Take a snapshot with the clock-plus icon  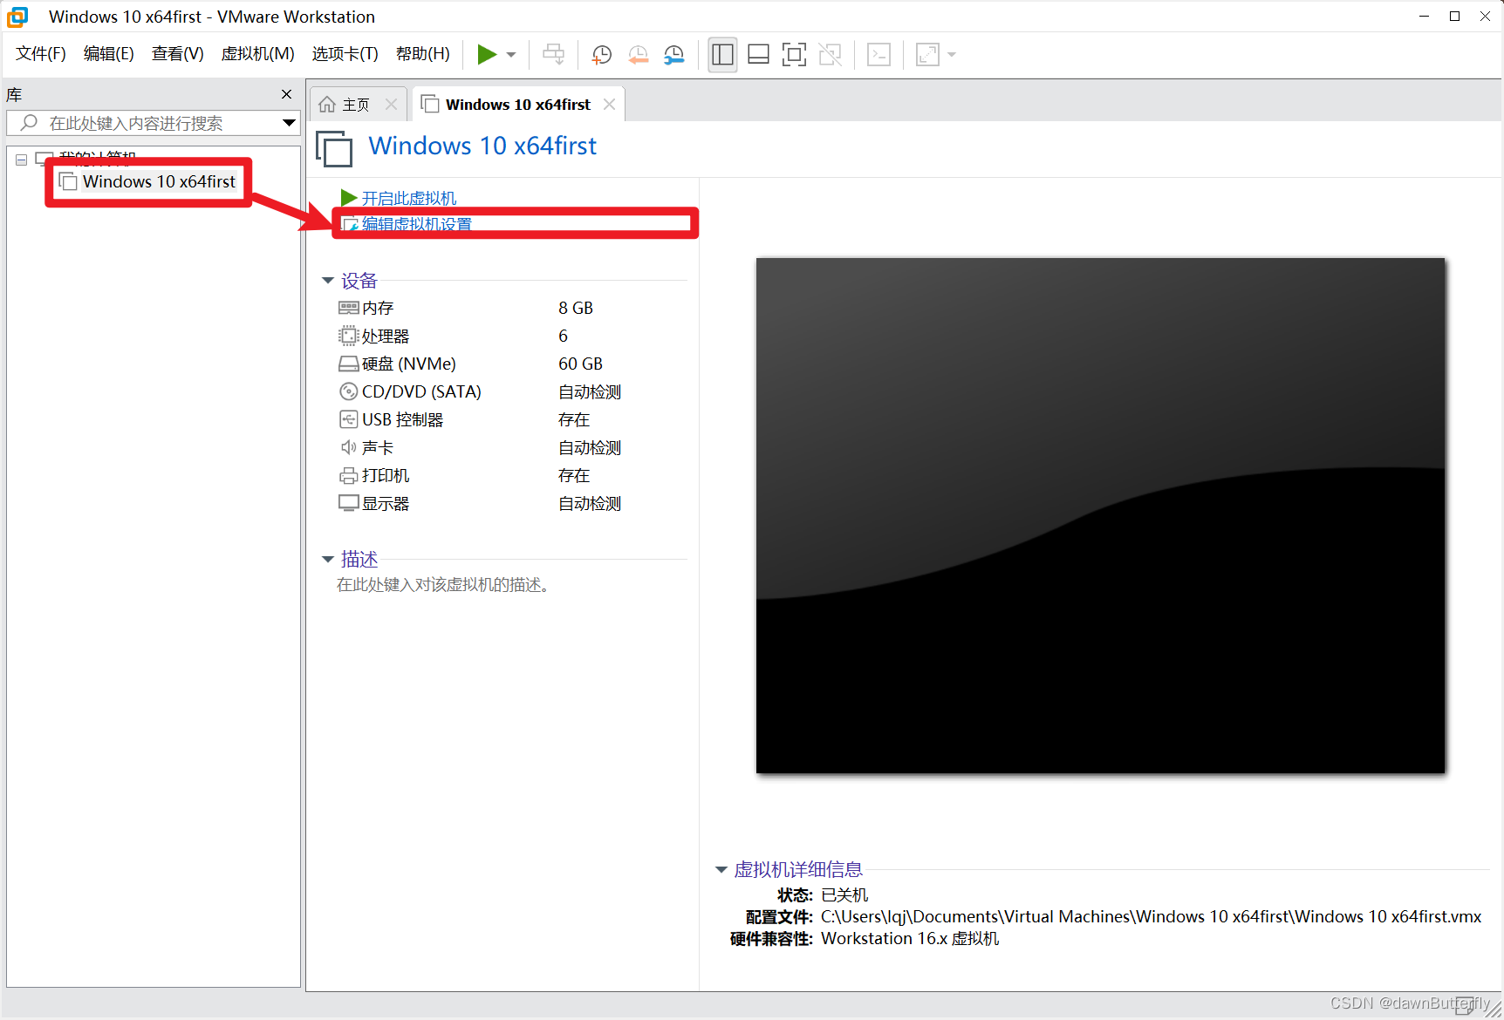pyautogui.click(x=601, y=55)
